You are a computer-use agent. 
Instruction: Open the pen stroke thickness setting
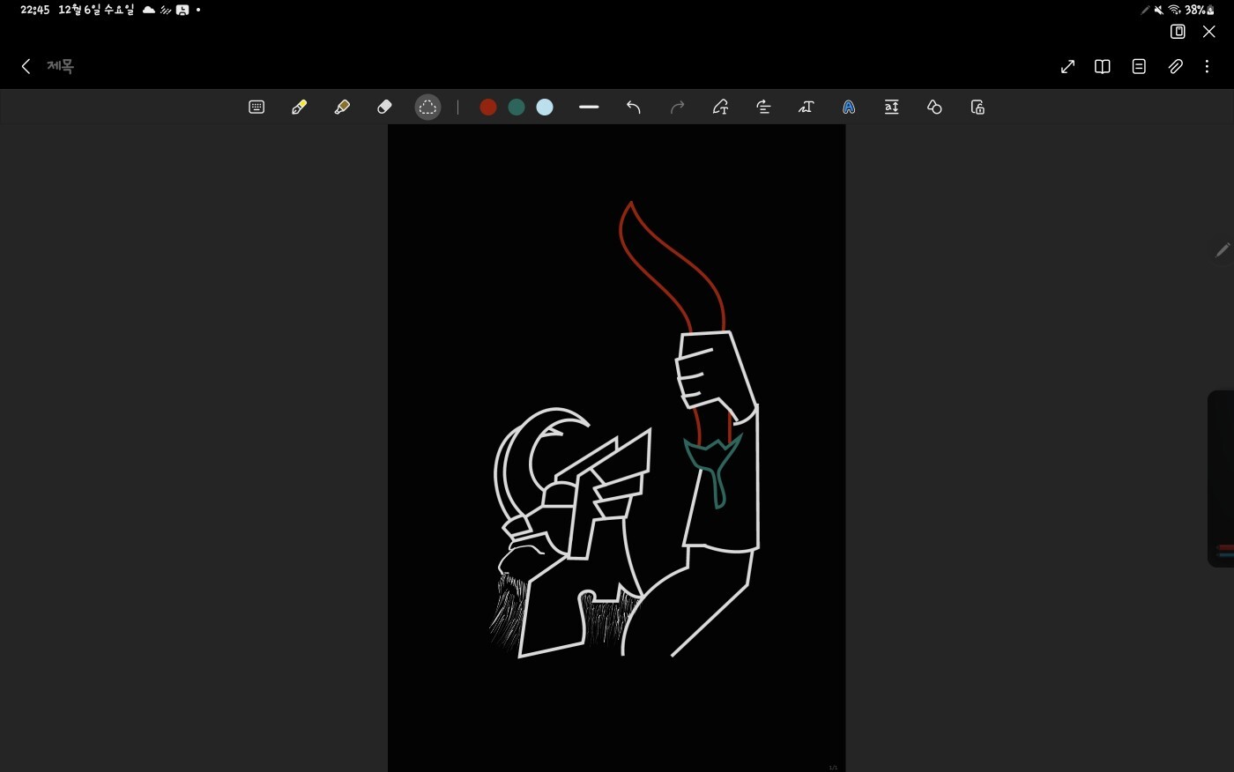click(589, 108)
